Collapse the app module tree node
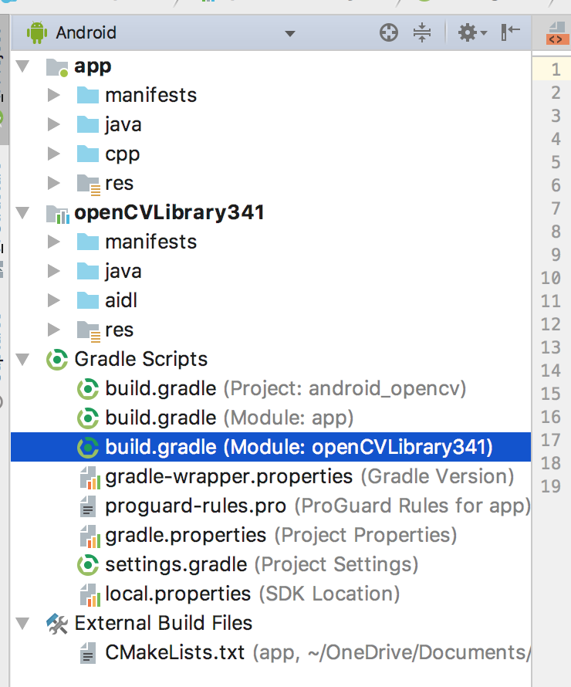The image size is (571, 687). point(22,66)
